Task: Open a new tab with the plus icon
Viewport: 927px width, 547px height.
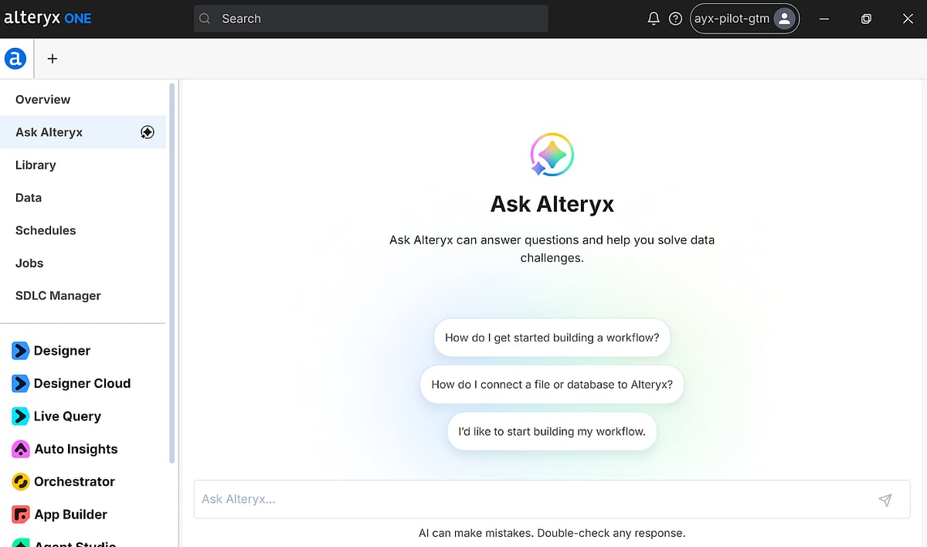Action: [53, 58]
